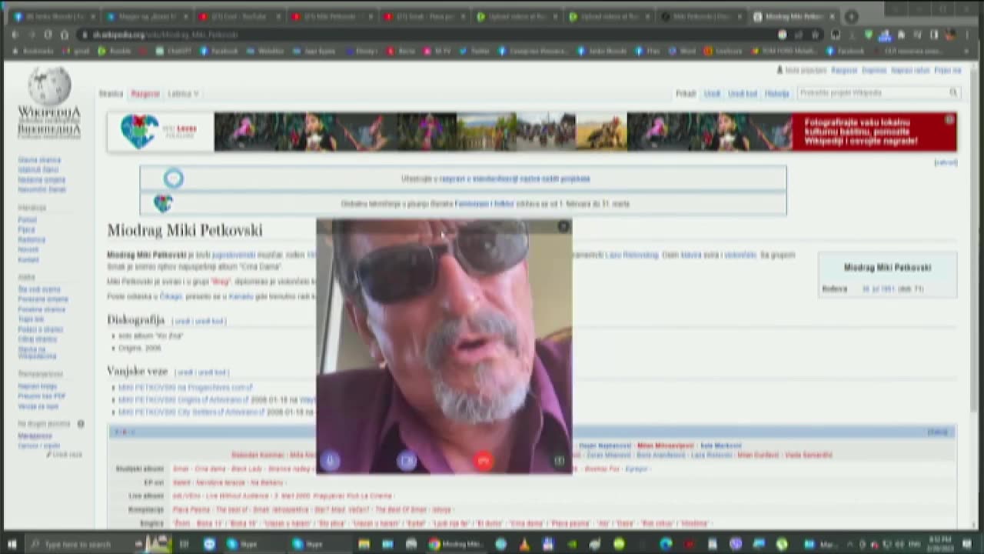Open Glavna stranica in sidebar
984x554 pixels.
click(39, 160)
